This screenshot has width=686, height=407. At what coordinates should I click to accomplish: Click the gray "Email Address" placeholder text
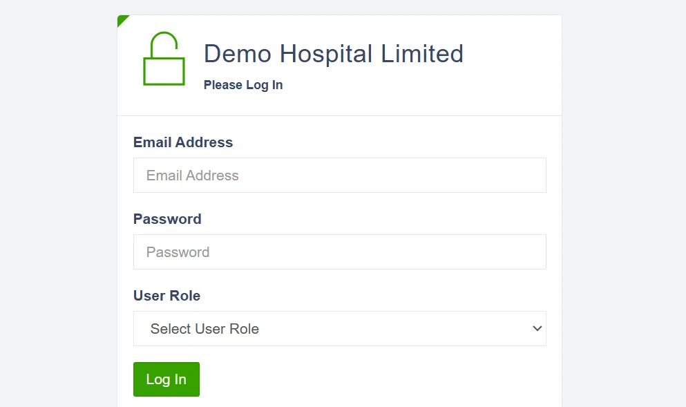[192, 176]
